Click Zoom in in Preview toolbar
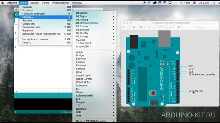Image resolution: width=220 pixels, height=123 pixels. [x=141, y=27]
